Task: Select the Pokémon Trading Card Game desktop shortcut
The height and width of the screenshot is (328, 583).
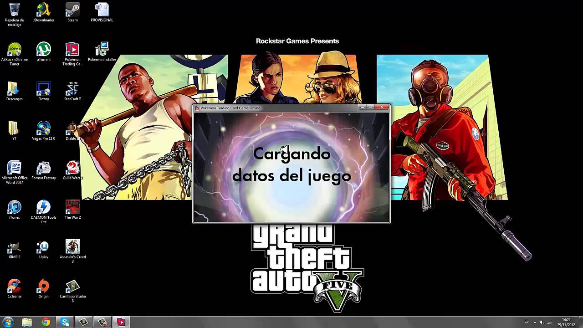Action: tap(72, 54)
